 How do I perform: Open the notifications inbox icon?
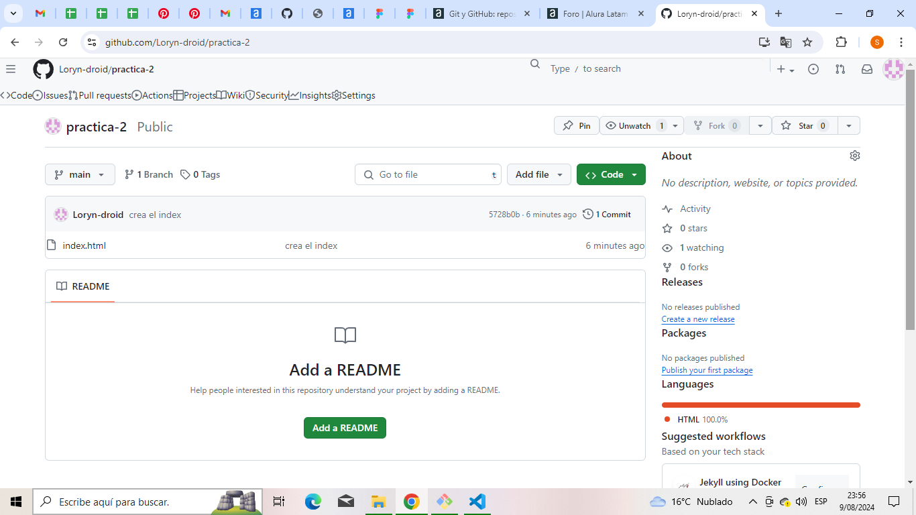point(867,69)
